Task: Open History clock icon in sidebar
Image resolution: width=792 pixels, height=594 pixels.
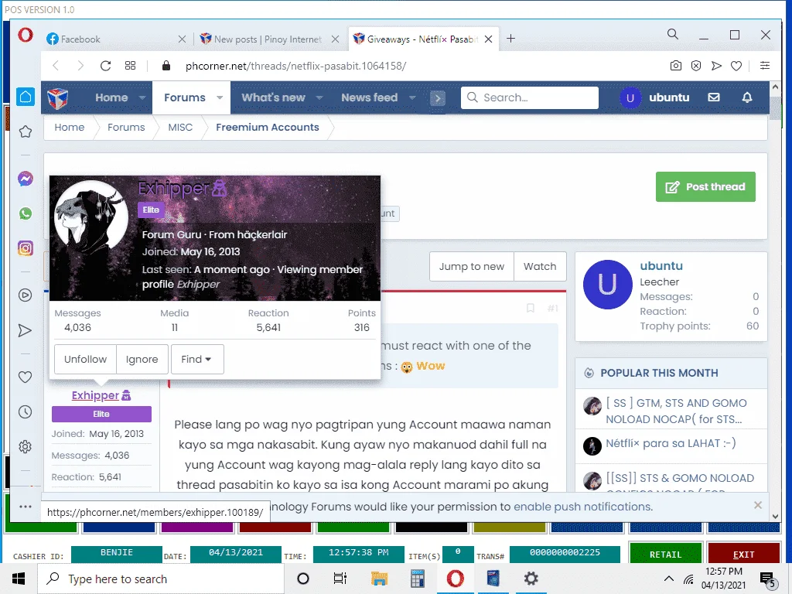Action: (x=26, y=411)
